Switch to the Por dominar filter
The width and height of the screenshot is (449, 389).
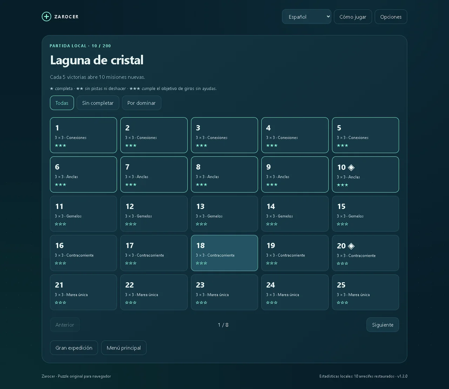pyautogui.click(x=141, y=103)
